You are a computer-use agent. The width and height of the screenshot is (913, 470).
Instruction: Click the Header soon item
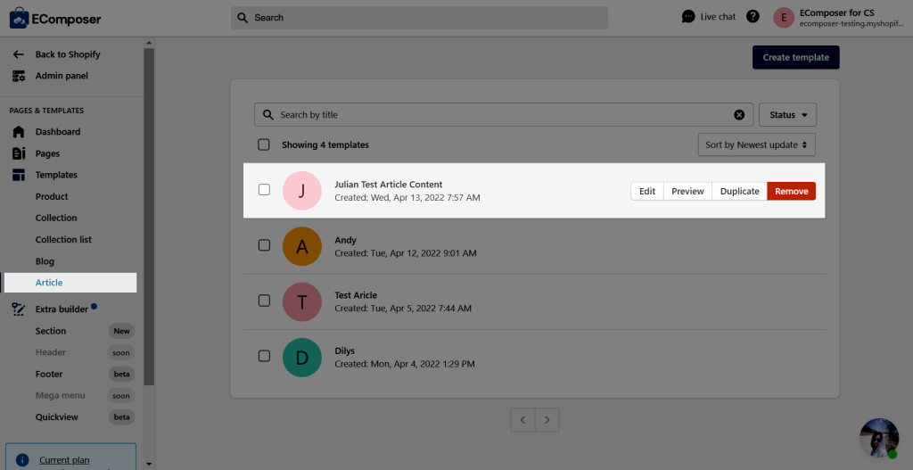[51, 352]
